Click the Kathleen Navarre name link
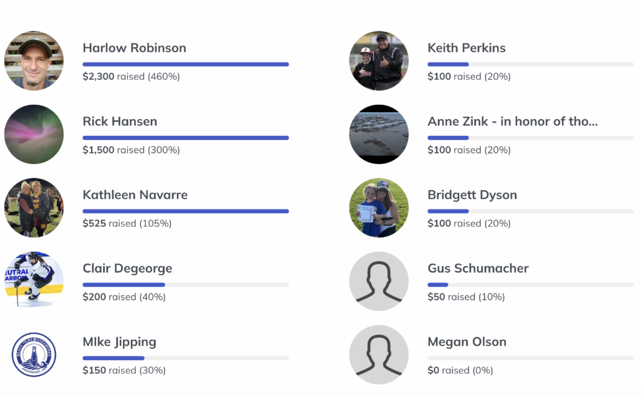Screen dimensions: 641x396 click(x=135, y=195)
